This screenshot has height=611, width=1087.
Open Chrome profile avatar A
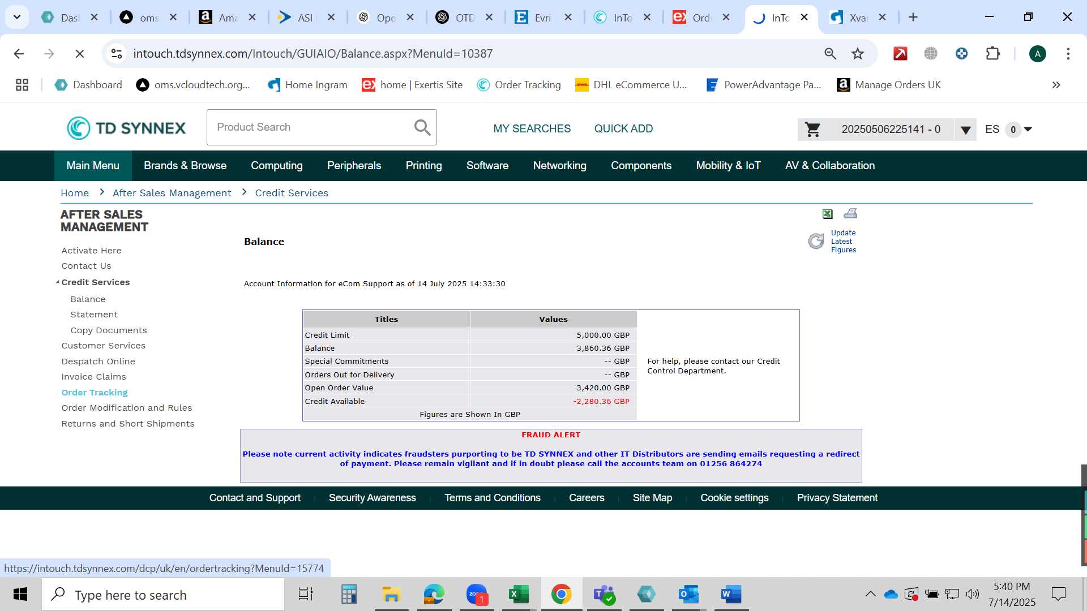pyautogui.click(x=1037, y=54)
